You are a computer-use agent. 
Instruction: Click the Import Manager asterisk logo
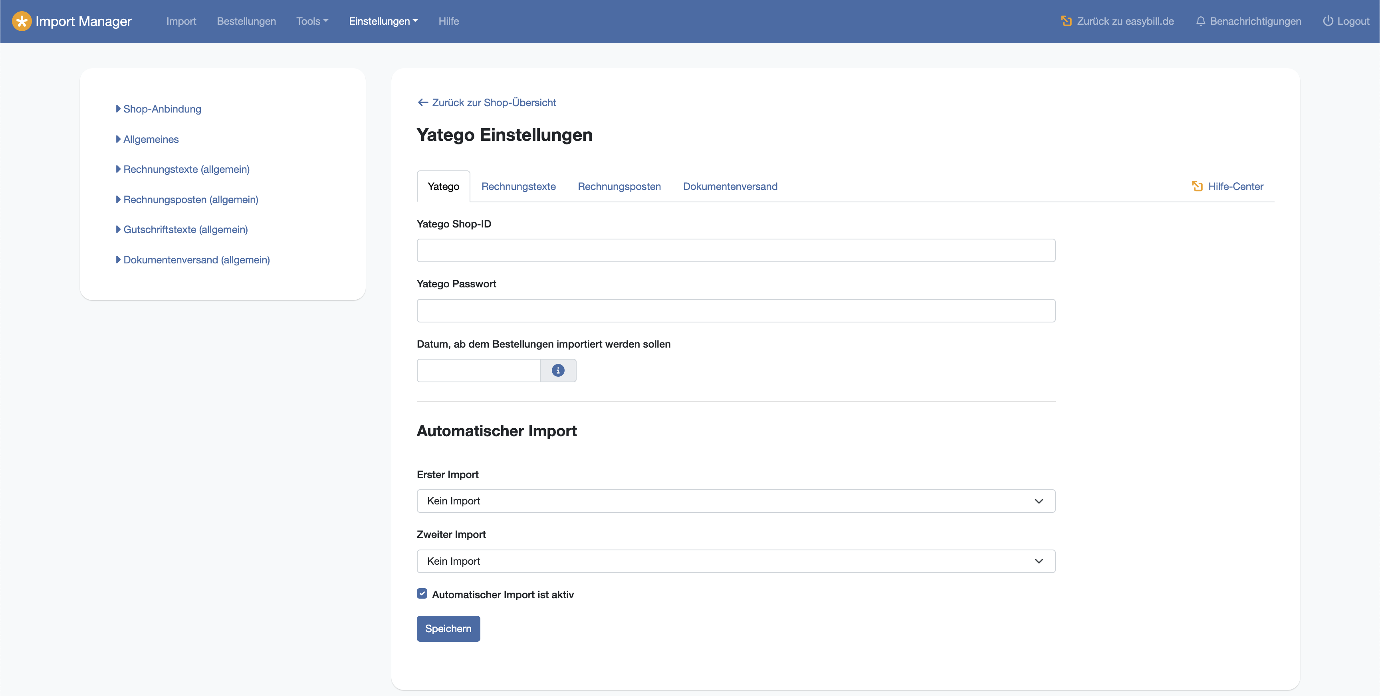tap(22, 22)
